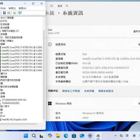This screenshot has height=140, width=140.
Task: Open the Windows Start button on taskbar
Action: point(26,136)
